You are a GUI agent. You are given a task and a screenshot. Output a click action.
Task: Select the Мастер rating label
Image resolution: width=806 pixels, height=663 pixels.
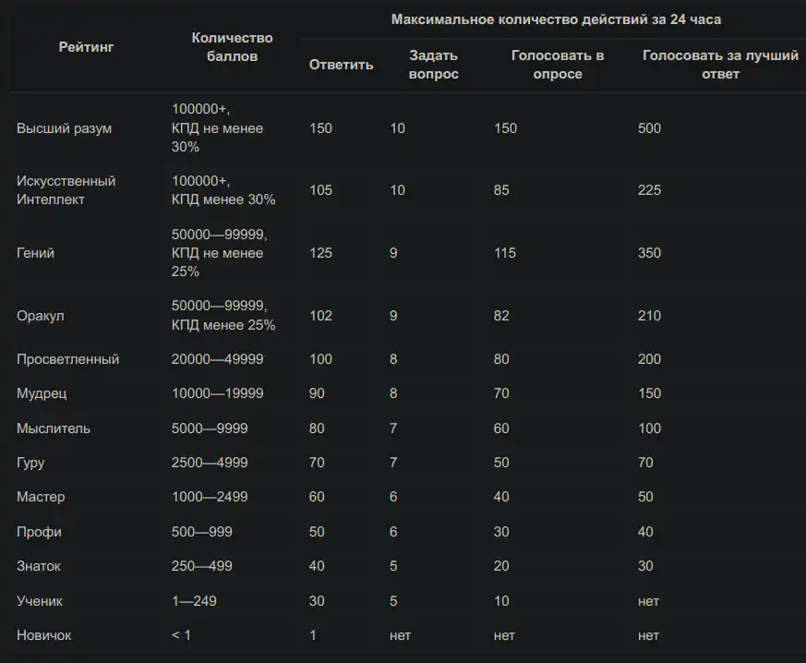41,497
